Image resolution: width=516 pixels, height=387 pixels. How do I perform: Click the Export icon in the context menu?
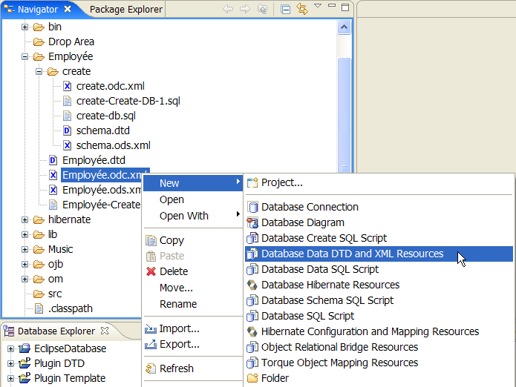(x=150, y=344)
